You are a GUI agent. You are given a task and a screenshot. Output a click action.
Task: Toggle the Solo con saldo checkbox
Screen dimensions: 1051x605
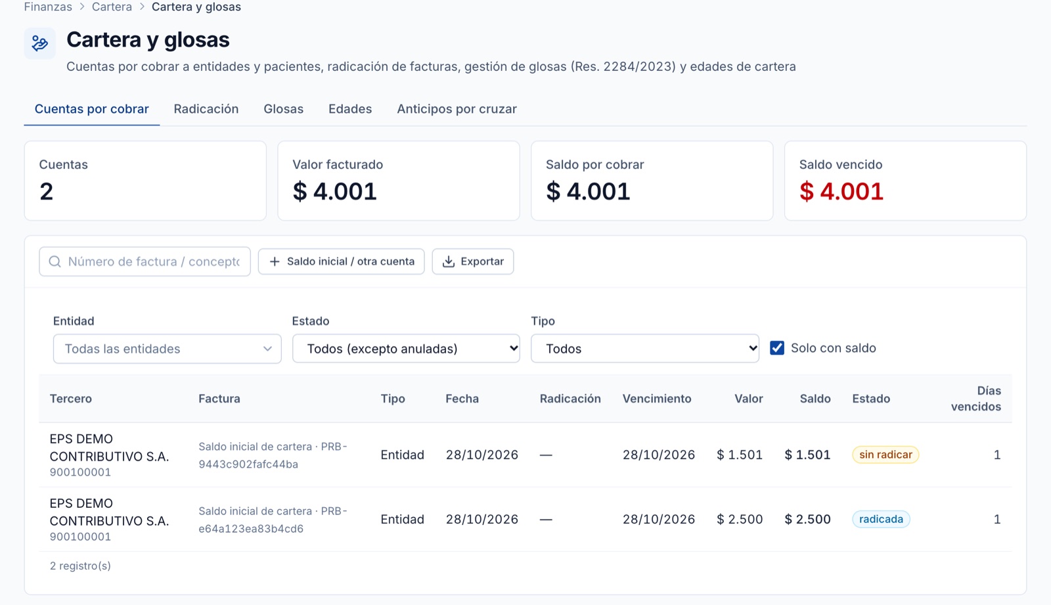pyautogui.click(x=777, y=348)
